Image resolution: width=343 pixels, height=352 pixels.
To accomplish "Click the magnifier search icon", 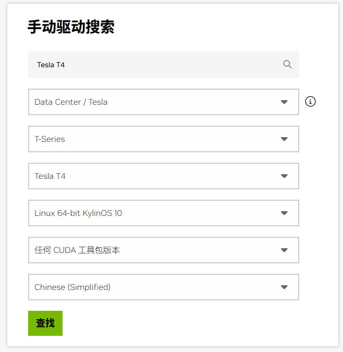I will point(287,64).
